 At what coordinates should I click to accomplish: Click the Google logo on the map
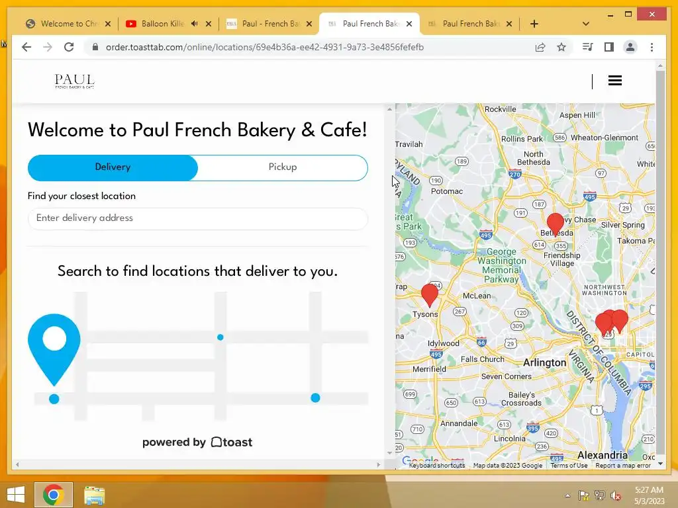tap(419, 460)
